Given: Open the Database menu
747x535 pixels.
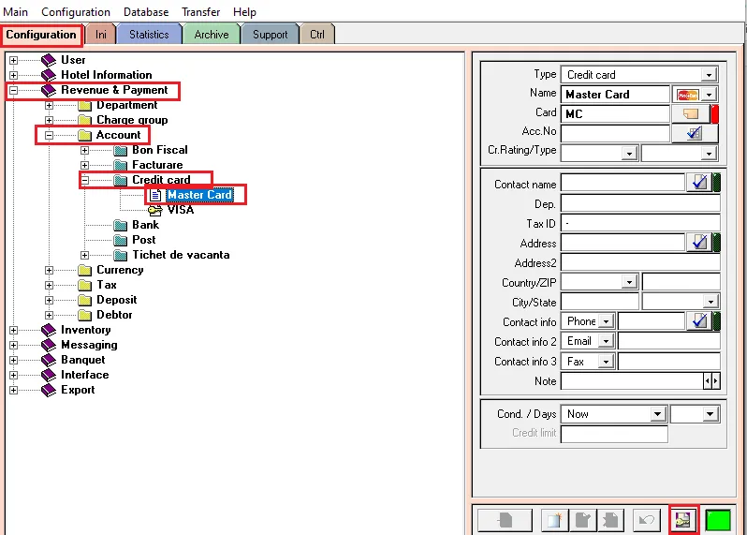Looking at the screenshot, I should [146, 12].
